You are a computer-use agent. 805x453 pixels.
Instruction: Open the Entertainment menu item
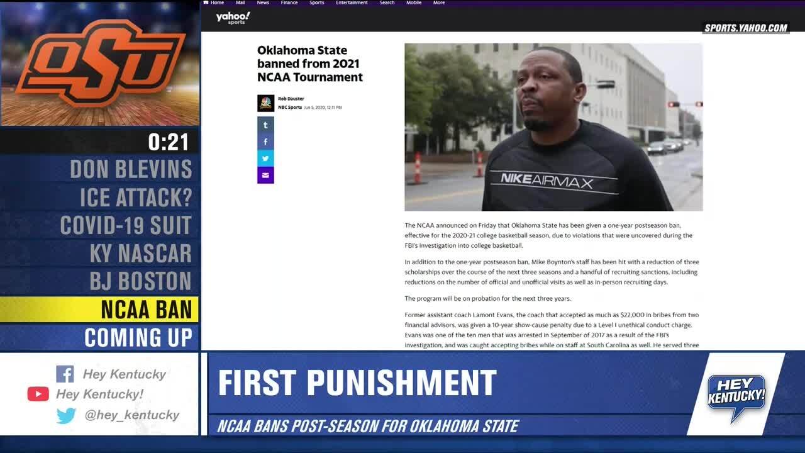click(352, 3)
